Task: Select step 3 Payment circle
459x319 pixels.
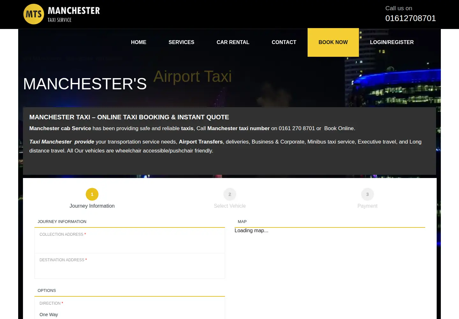Action: coord(368,194)
